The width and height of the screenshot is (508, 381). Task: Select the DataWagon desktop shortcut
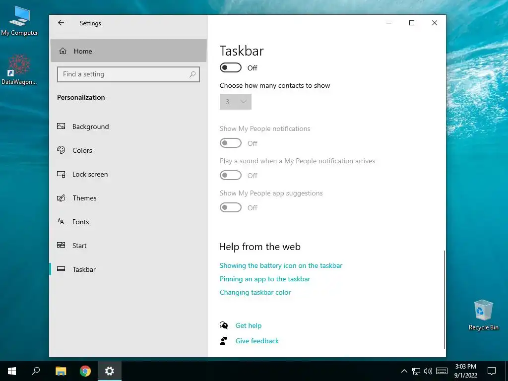click(x=19, y=69)
